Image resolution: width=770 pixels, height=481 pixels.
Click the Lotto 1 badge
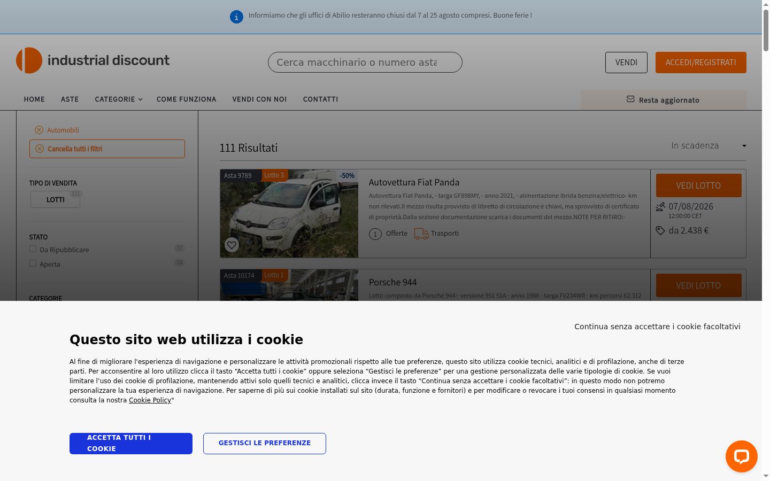[274, 275]
